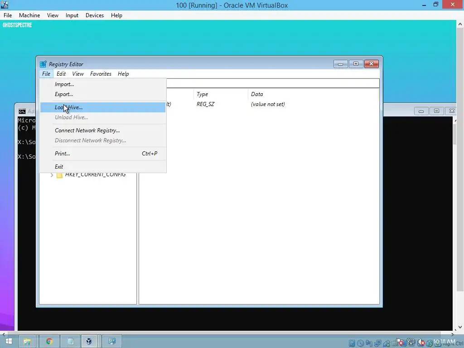Select the HKEY_CURRENT_CONFIG key
The image size is (464, 348).
tap(95, 174)
